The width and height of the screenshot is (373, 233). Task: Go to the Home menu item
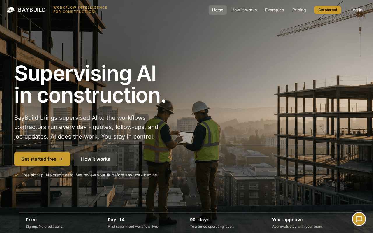click(218, 10)
